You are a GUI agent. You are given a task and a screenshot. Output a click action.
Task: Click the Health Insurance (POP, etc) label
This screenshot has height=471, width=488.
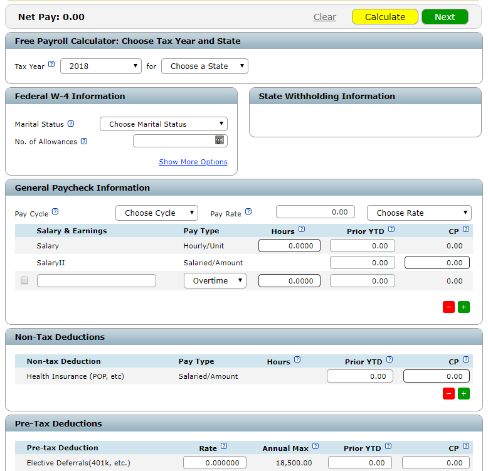(75, 376)
